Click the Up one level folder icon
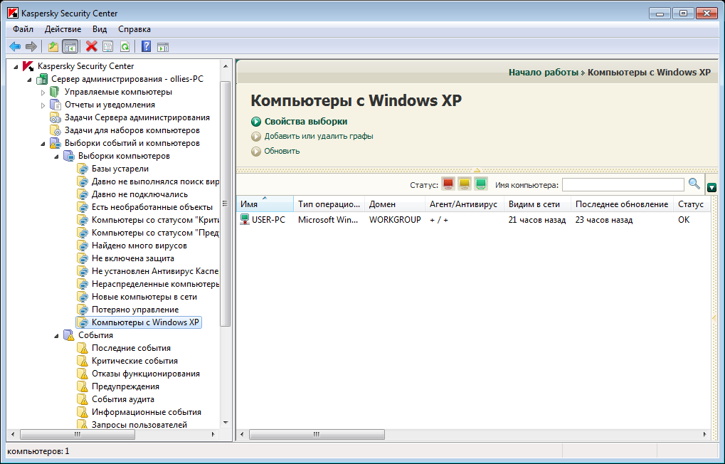Image resolution: width=725 pixels, height=464 pixels. [x=53, y=46]
